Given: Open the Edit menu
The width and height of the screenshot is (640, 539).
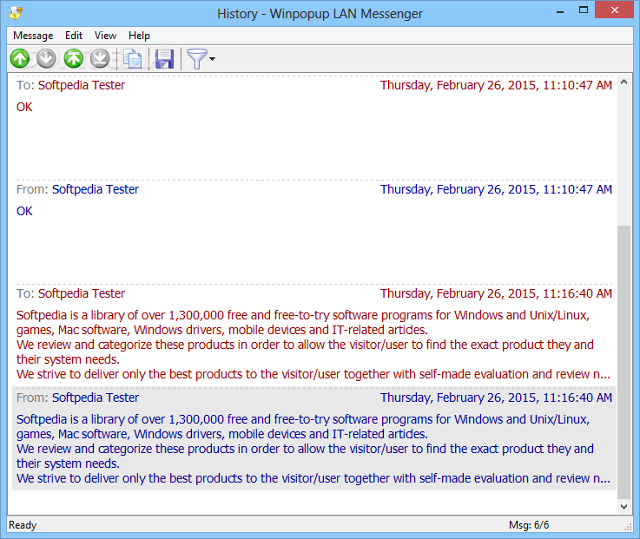Looking at the screenshot, I should pyautogui.click(x=74, y=36).
